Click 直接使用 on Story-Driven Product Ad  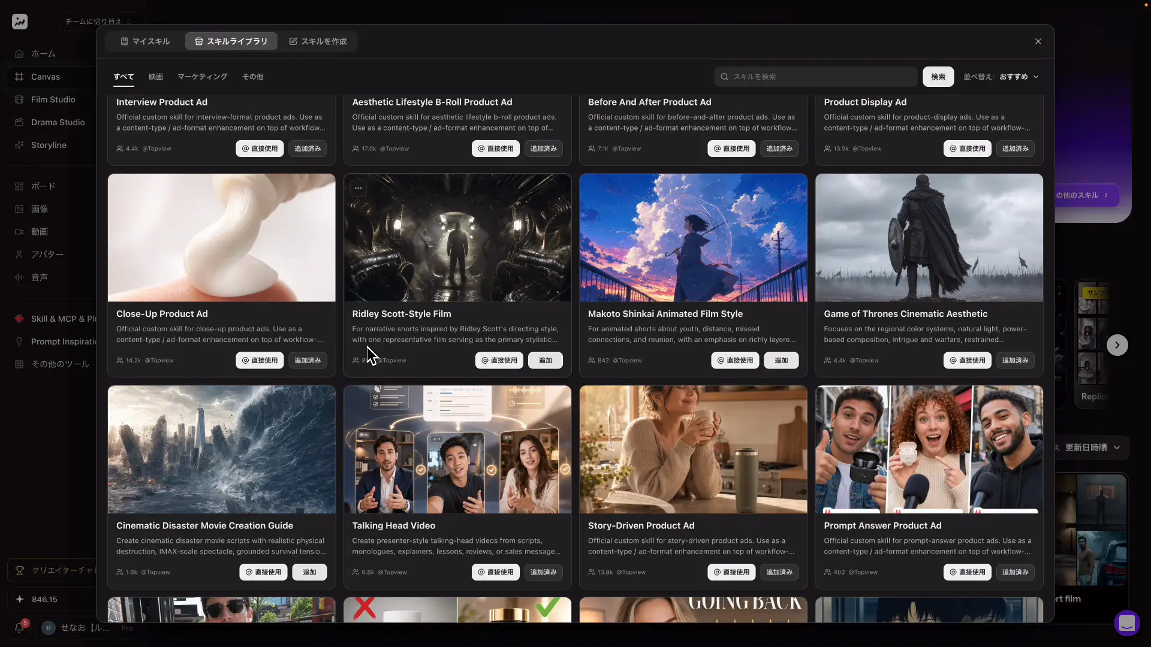731,572
